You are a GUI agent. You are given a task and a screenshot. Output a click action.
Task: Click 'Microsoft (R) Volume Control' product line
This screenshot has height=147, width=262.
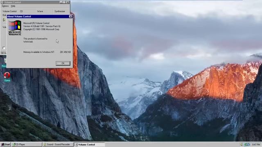coord(36,23)
